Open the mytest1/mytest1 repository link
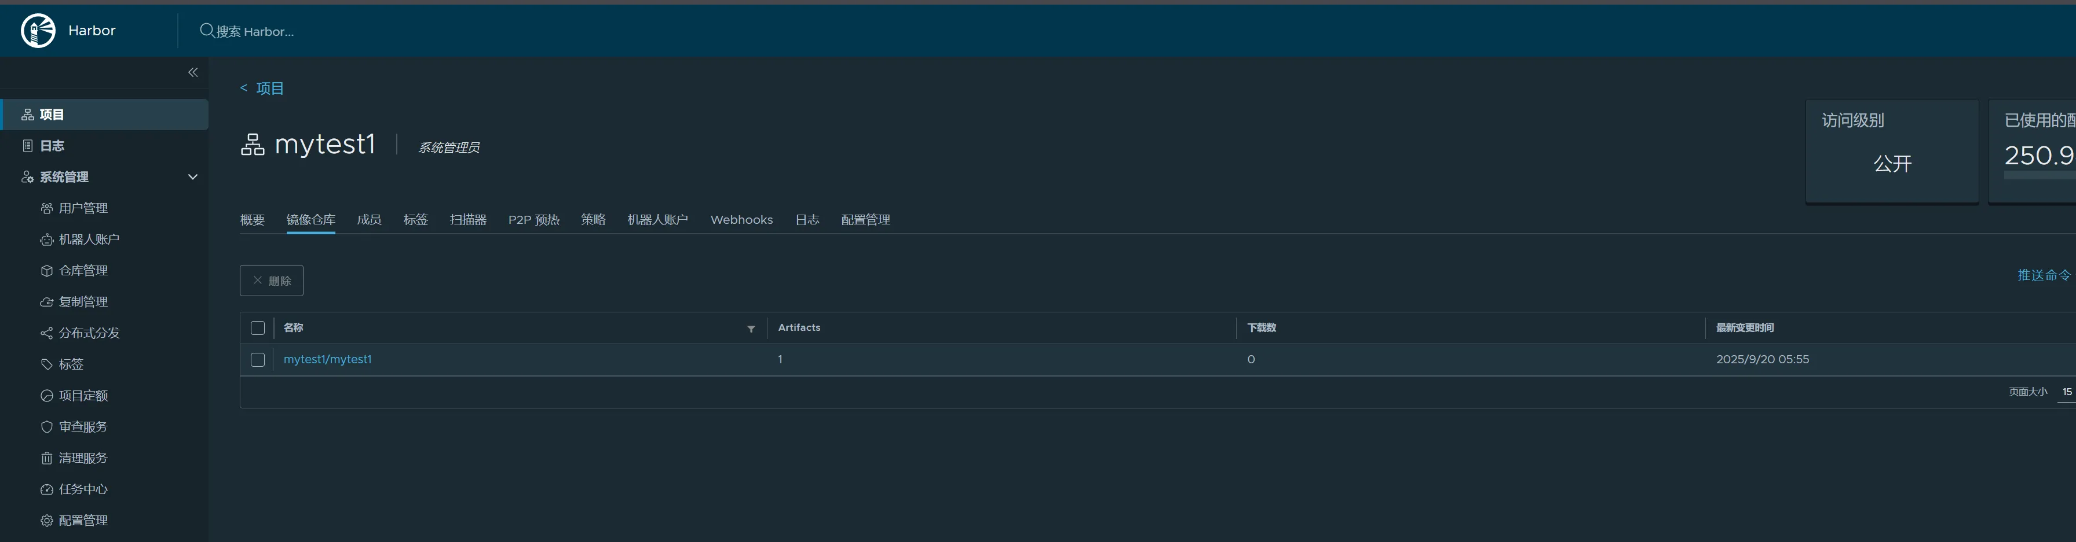Image resolution: width=2076 pixels, height=542 pixels. [x=327, y=359]
